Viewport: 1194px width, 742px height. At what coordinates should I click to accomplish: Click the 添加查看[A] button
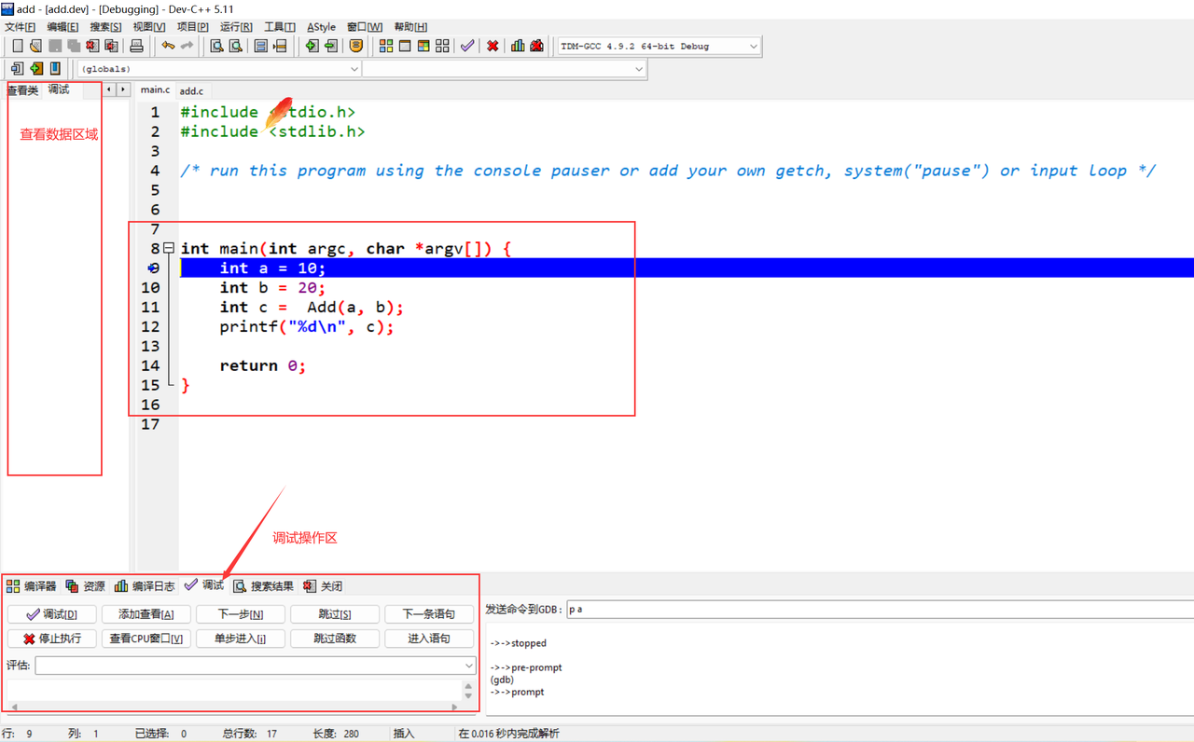[146, 614]
